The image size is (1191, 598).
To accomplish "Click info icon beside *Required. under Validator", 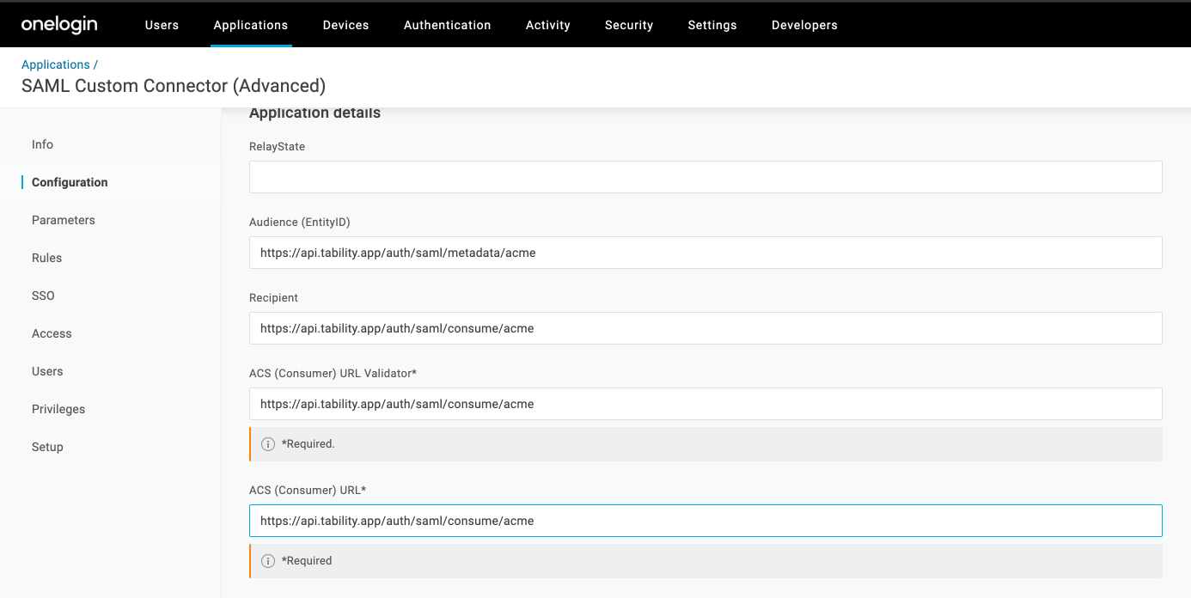I will pos(267,444).
